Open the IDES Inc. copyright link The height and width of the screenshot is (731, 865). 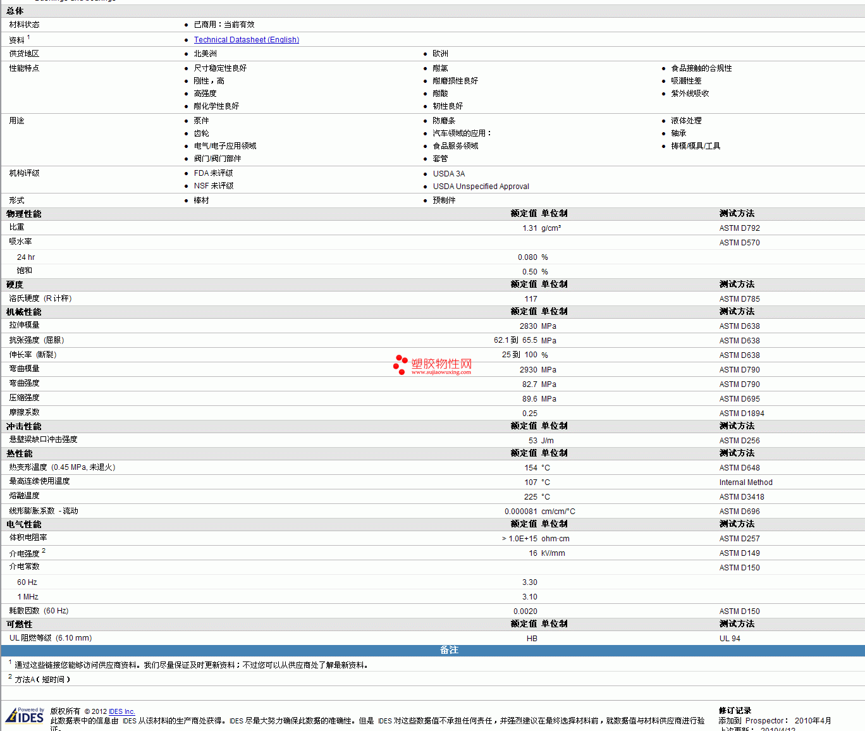[121, 711]
